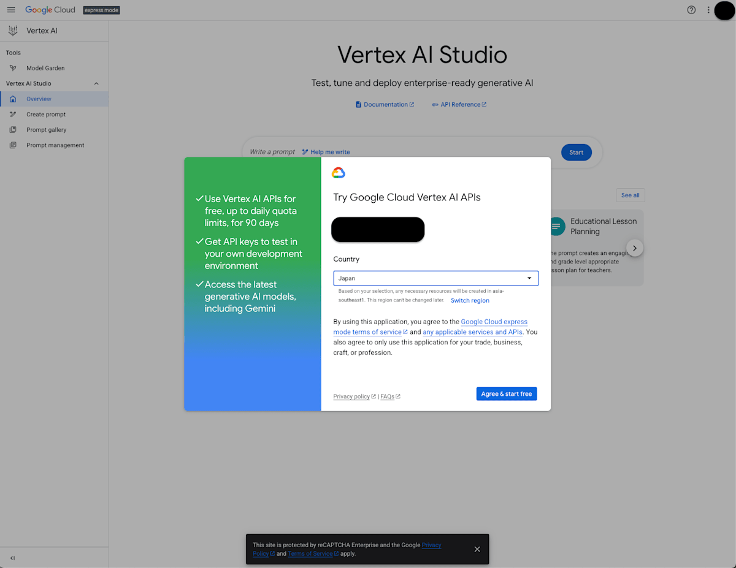The height and width of the screenshot is (568, 736).
Task: Click the Vertex AI Studio page heading
Action: (x=422, y=55)
